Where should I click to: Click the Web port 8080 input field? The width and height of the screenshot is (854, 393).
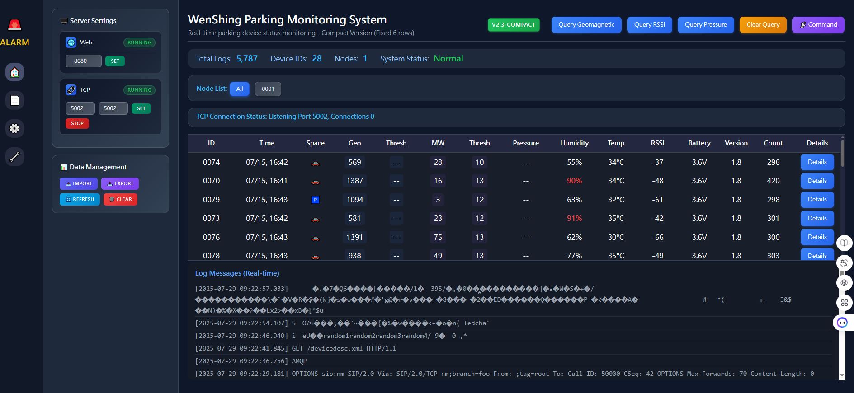83,61
